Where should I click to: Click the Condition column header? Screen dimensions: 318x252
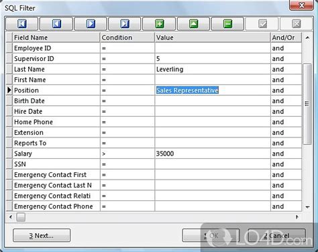[x=127, y=38]
